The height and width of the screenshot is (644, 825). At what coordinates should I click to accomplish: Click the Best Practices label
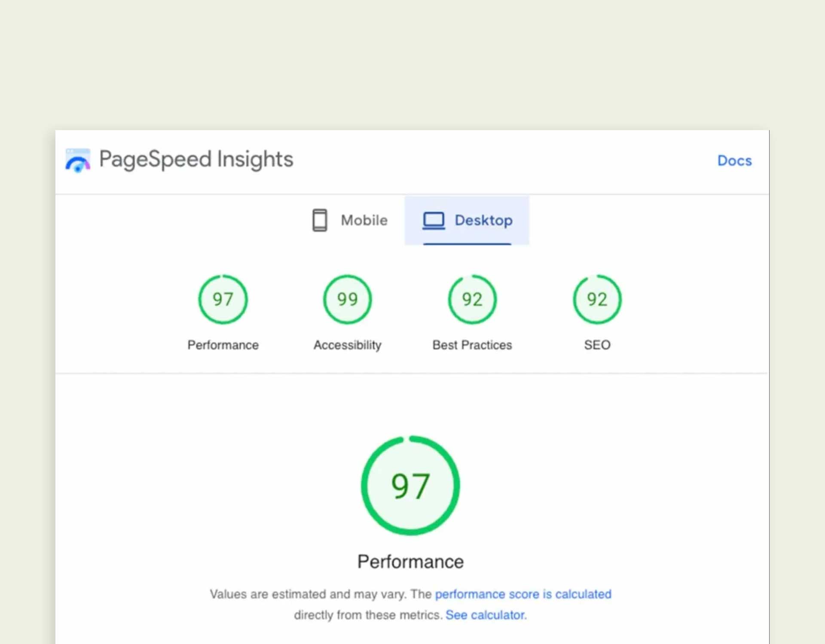(x=472, y=345)
